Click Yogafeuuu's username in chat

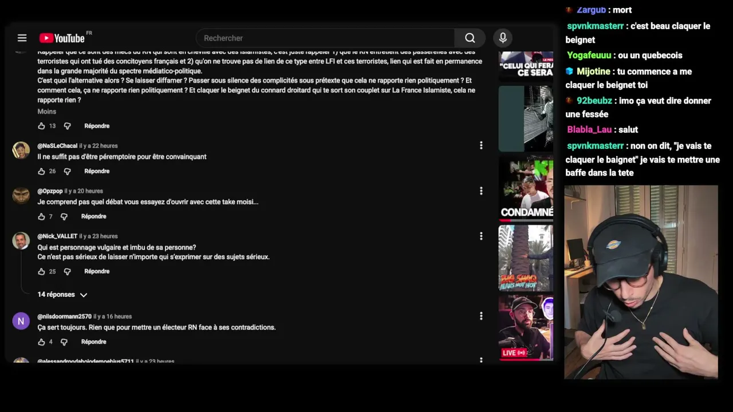pos(589,56)
